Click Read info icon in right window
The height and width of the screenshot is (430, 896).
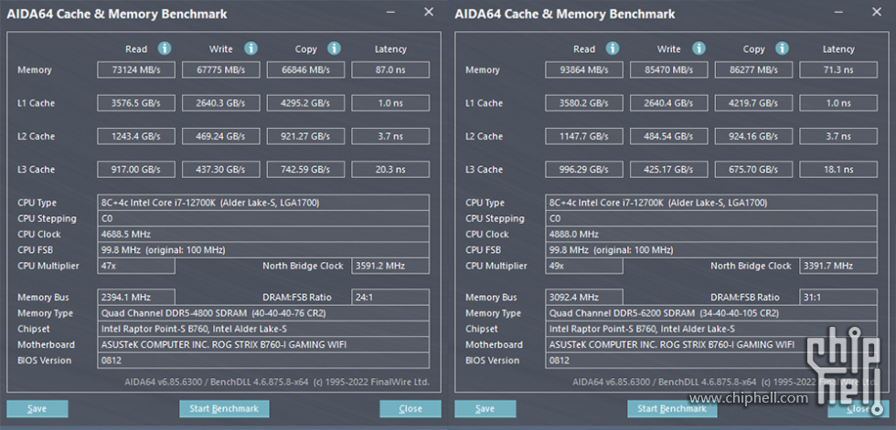coord(613,48)
